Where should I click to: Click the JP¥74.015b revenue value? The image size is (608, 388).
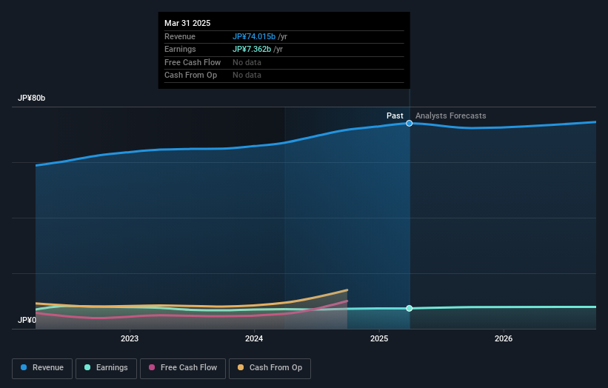254,36
